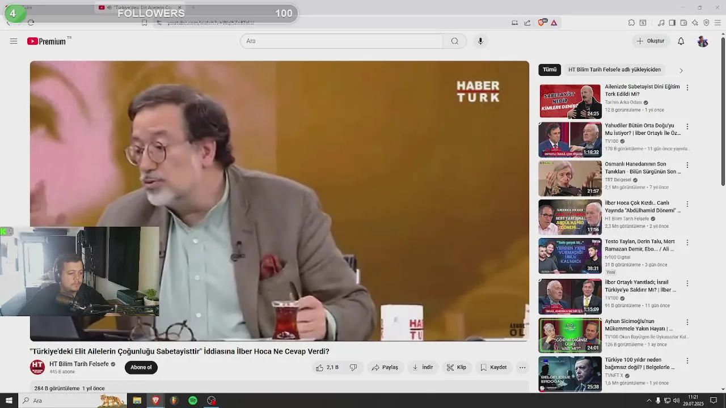This screenshot has height=408, width=726.
Task: Open 'Osmanlı Hanedanının Son Tanıkları' thumbnail
Action: (x=570, y=178)
